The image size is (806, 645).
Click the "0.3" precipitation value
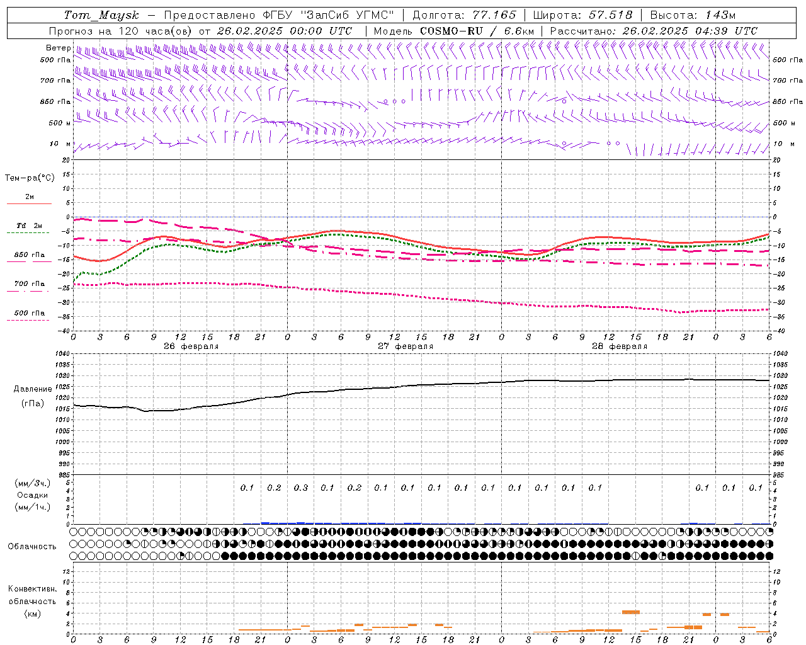[301, 488]
